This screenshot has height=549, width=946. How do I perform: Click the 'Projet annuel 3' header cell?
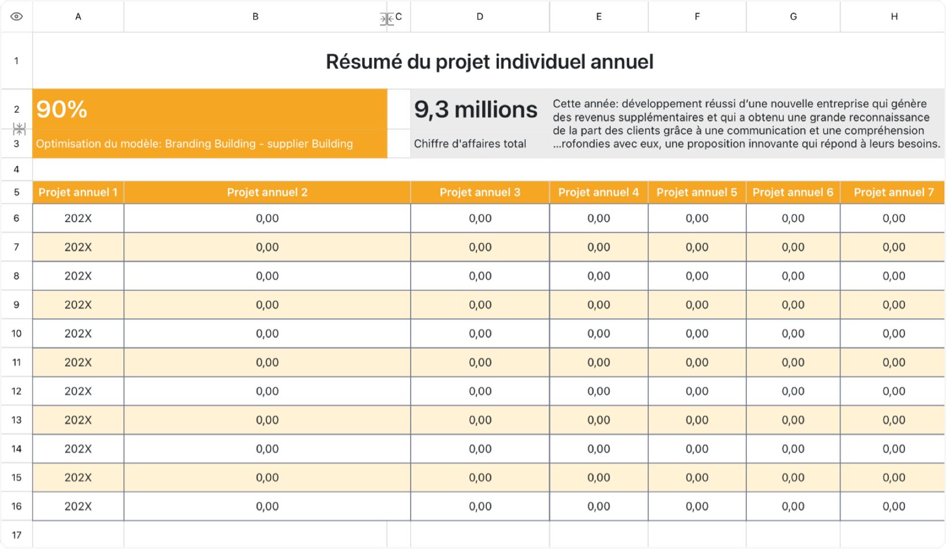[480, 193]
